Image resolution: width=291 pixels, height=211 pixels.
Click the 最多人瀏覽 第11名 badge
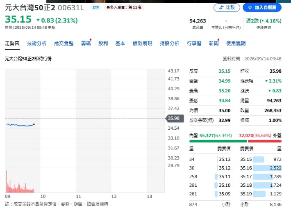coord(124,7)
